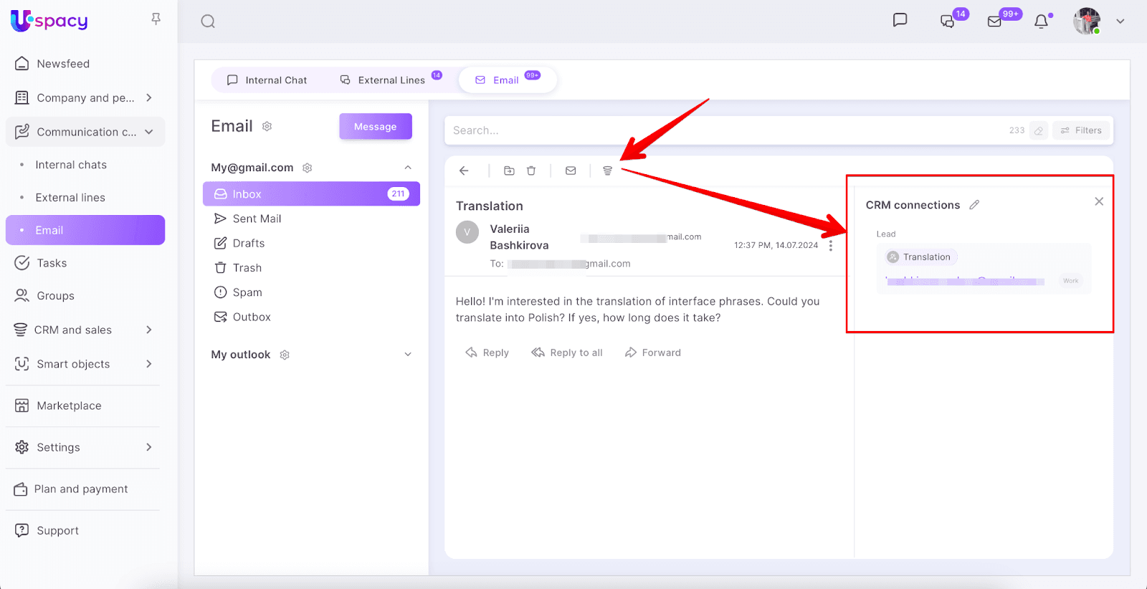
Task: Click the email Search field
Action: (717, 130)
